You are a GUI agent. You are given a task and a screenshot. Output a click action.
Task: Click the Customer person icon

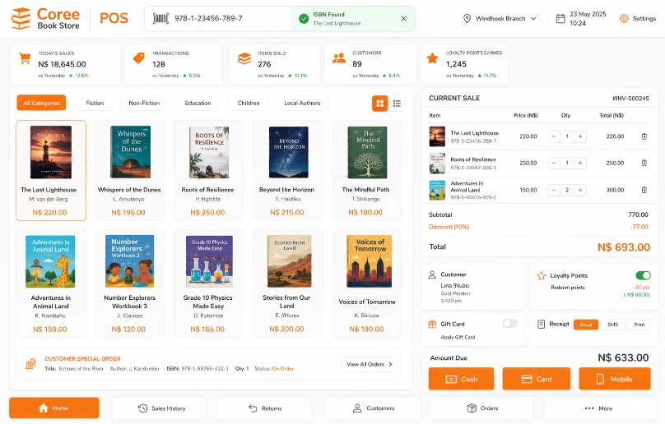432,275
